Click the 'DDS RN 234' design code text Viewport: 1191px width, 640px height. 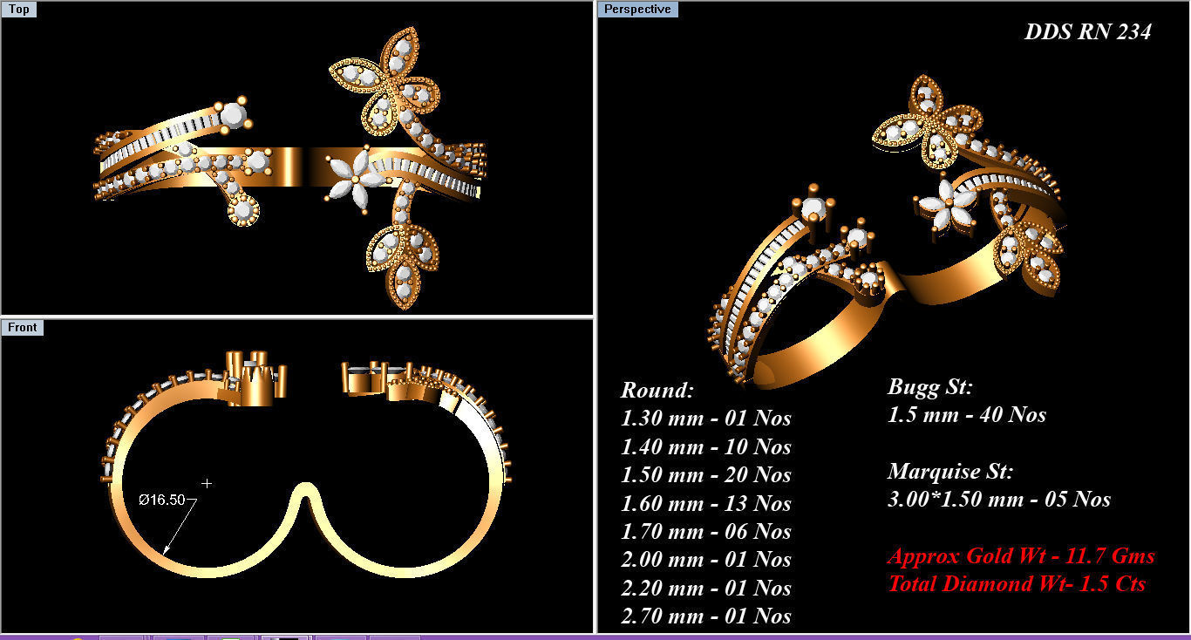(1087, 32)
